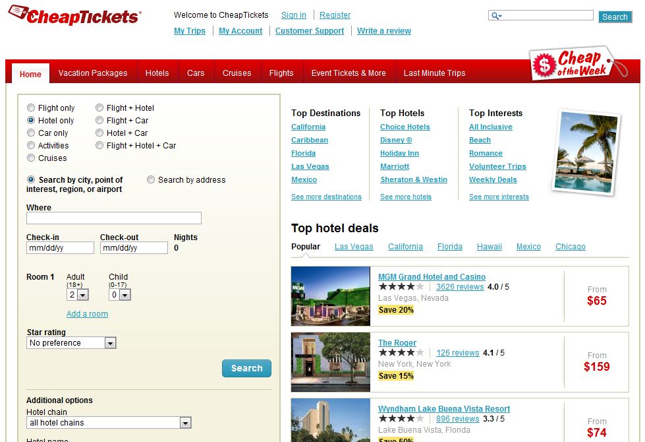Open "The Roger" hotel details

point(396,342)
